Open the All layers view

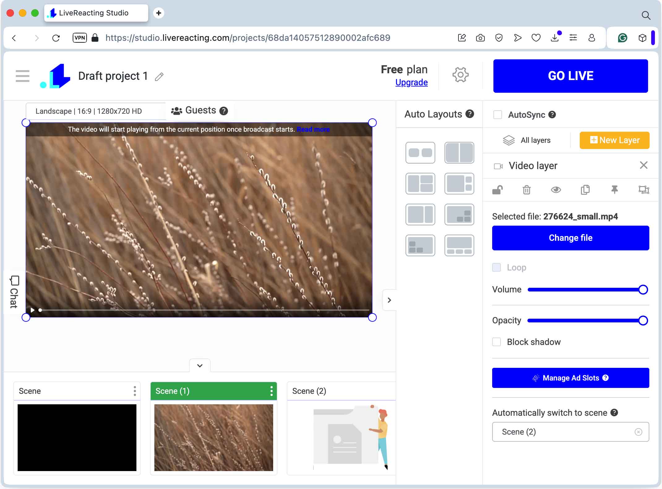[527, 140]
